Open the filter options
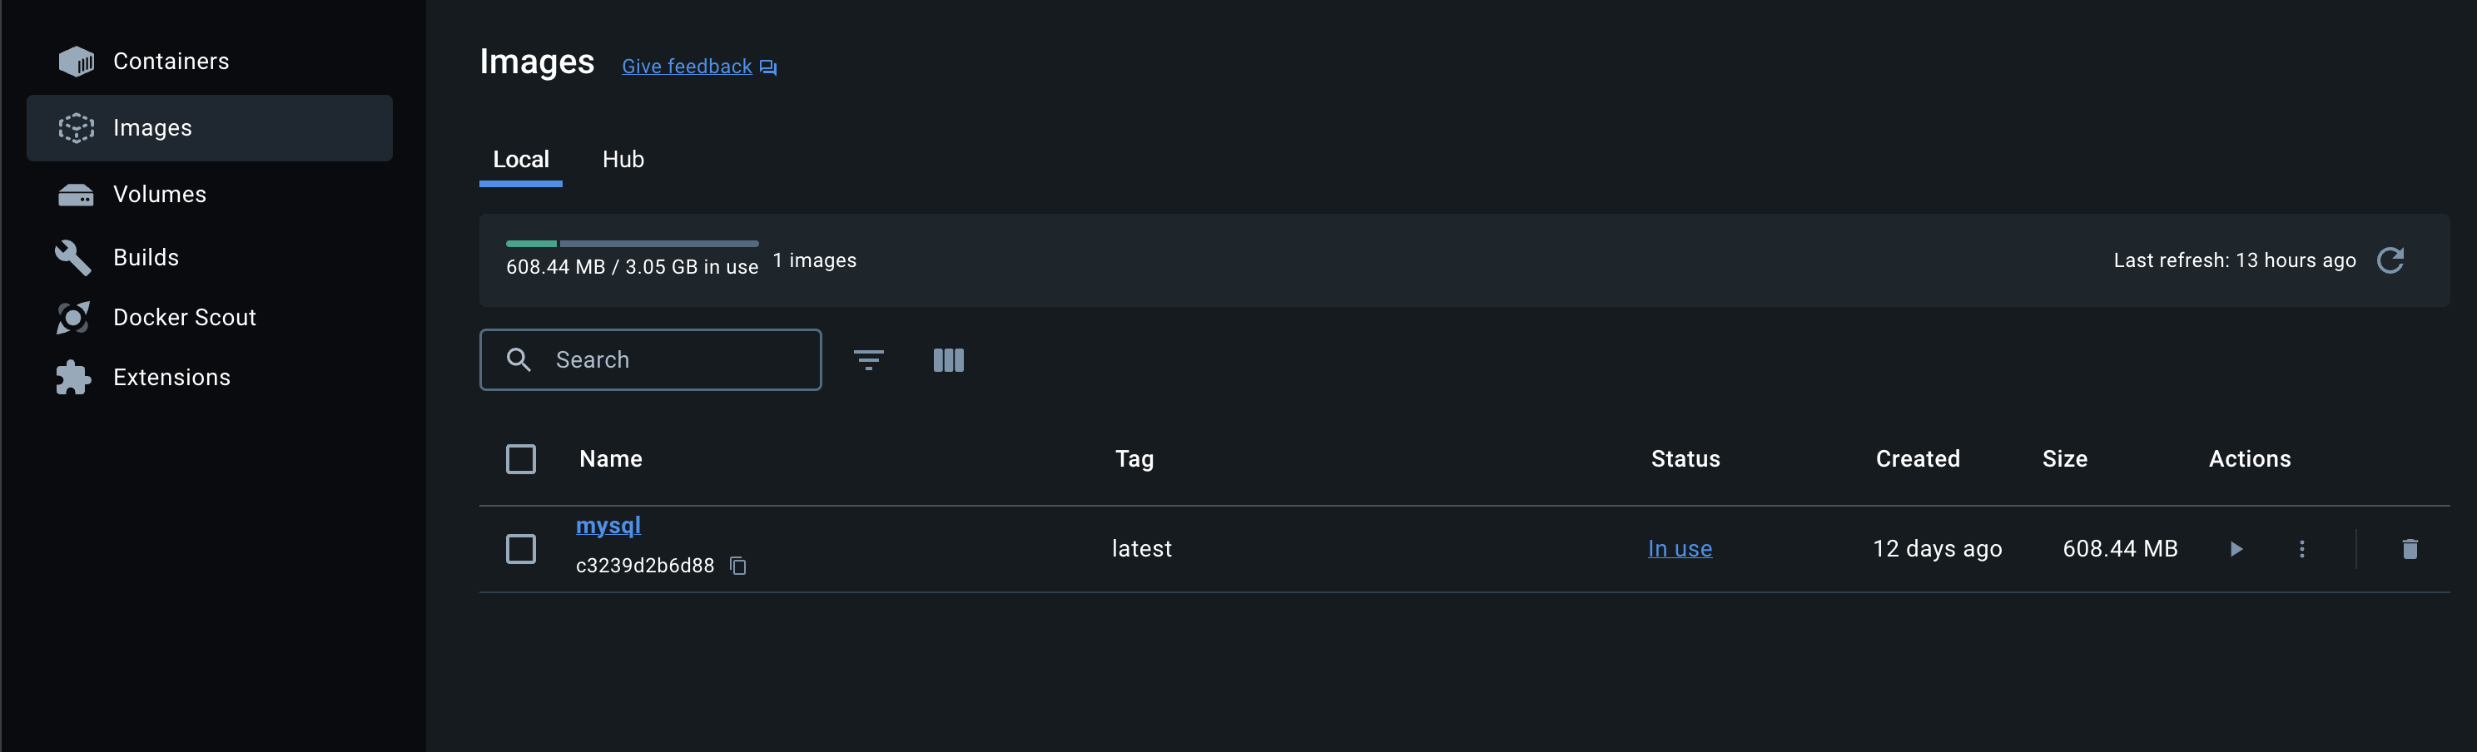This screenshot has width=2477, height=752. [x=869, y=359]
